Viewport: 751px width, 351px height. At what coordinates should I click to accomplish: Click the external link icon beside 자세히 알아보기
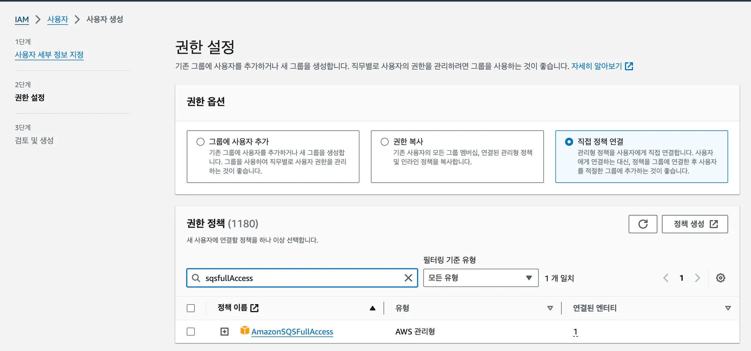[629, 66]
